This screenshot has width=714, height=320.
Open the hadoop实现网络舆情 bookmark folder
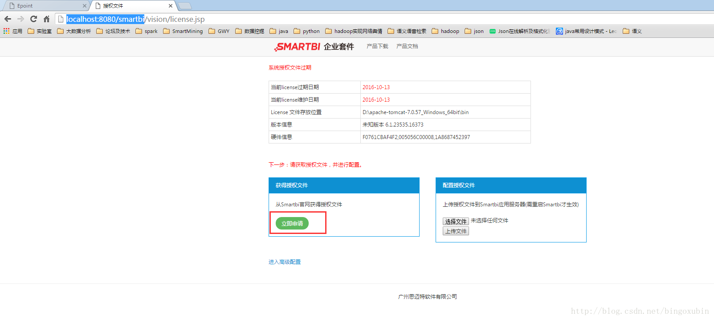[x=354, y=31]
